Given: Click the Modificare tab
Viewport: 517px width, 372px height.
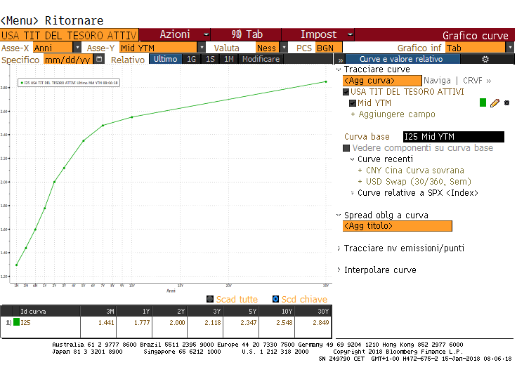Looking at the screenshot, I should tap(261, 59).
